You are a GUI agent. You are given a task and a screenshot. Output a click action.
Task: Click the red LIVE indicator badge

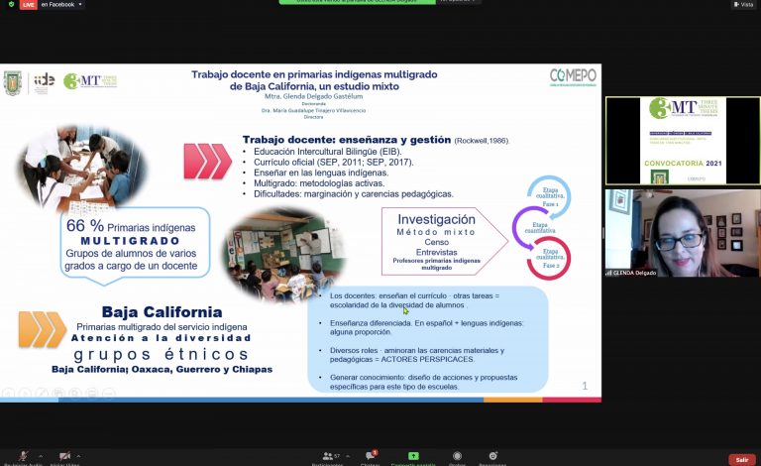click(x=27, y=5)
